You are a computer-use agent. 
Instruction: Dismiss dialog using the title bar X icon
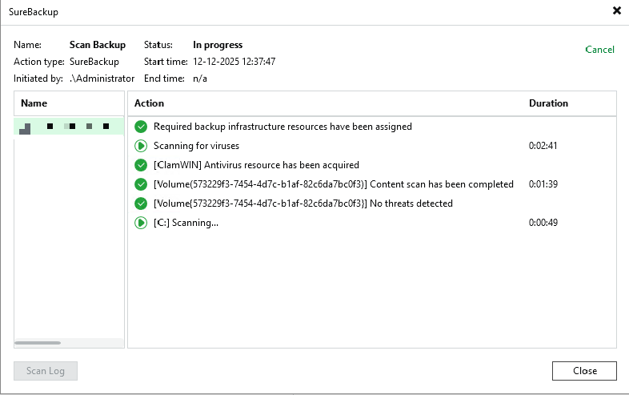[616, 11]
